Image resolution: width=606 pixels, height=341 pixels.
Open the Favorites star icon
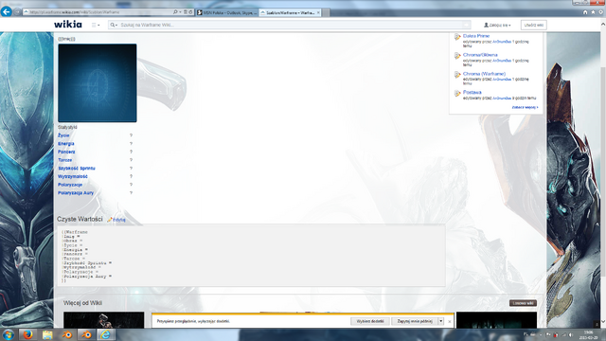pyautogui.click(x=593, y=12)
